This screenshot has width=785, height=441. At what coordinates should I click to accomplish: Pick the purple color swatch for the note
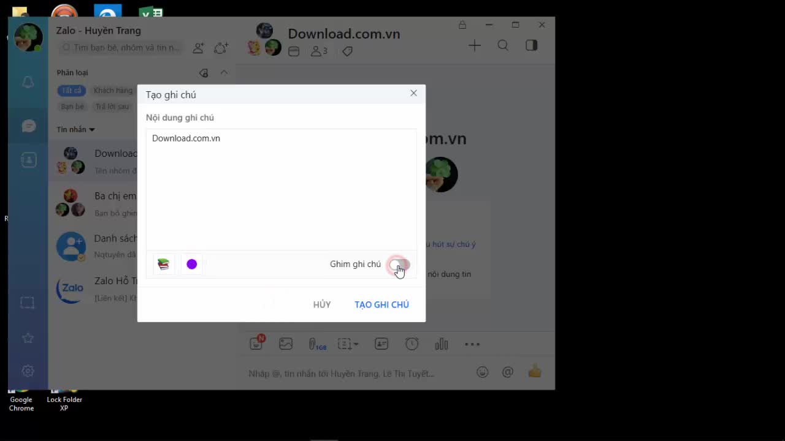[192, 264]
